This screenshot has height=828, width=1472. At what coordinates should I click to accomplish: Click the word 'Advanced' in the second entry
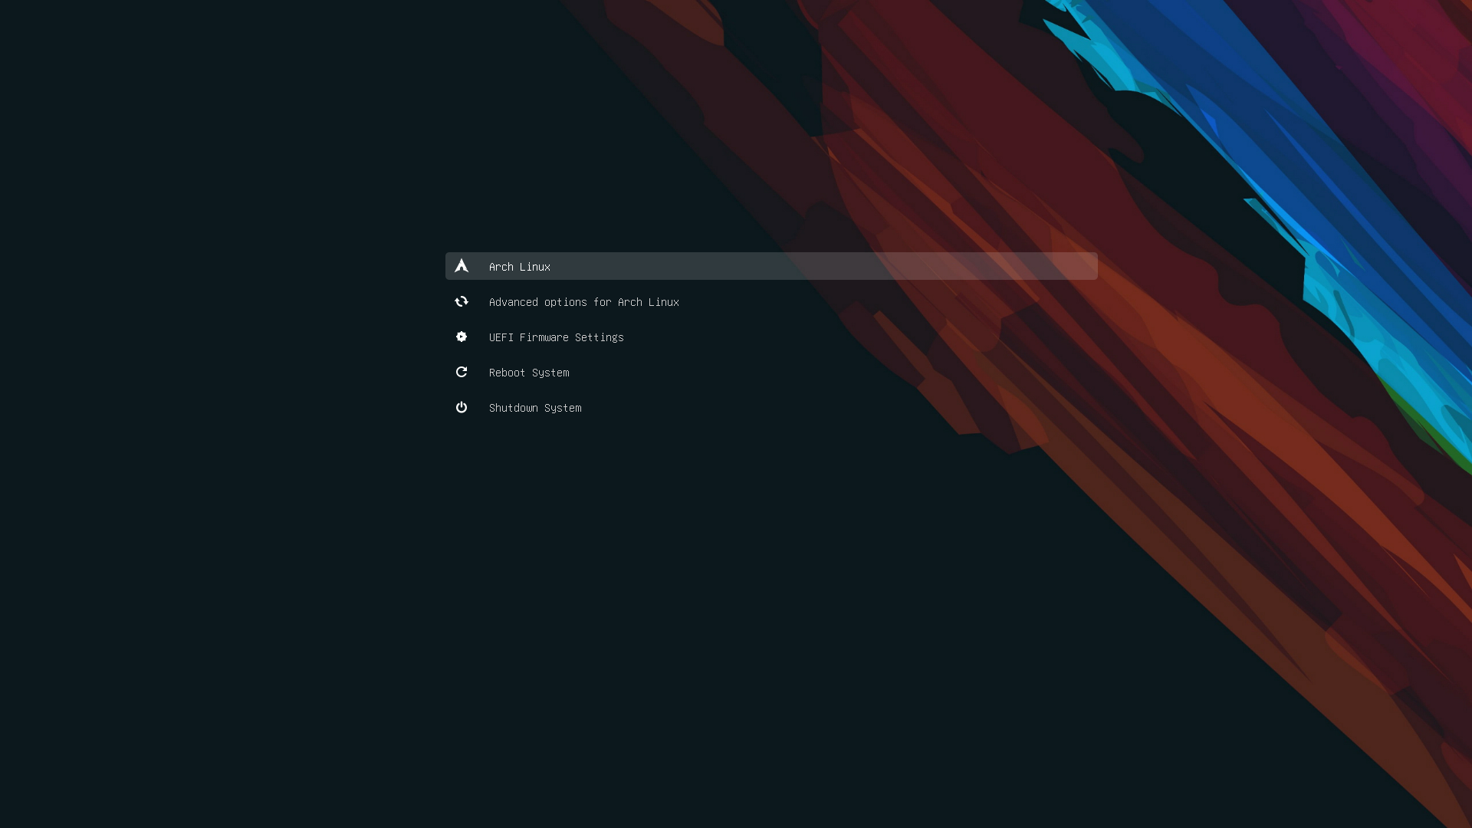(513, 302)
